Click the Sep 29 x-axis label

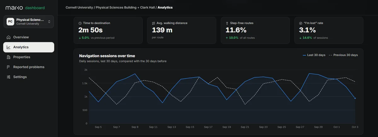pos(318,127)
